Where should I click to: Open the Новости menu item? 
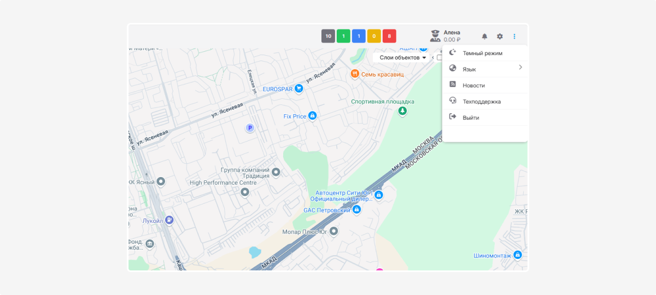(473, 85)
